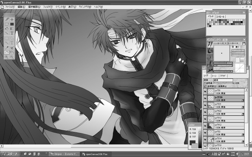Open the 編集(E) menu
The width and height of the screenshot is (252, 157).
pos(21,7)
